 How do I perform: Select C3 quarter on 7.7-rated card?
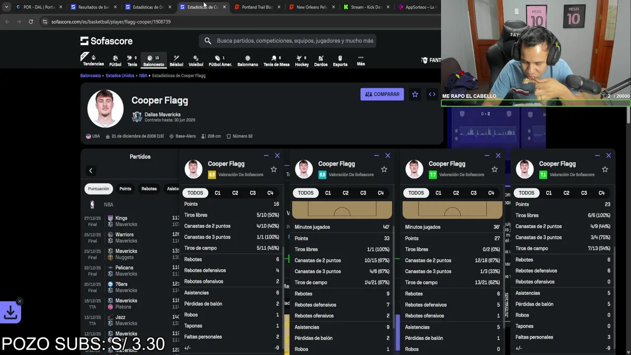click(474, 193)
